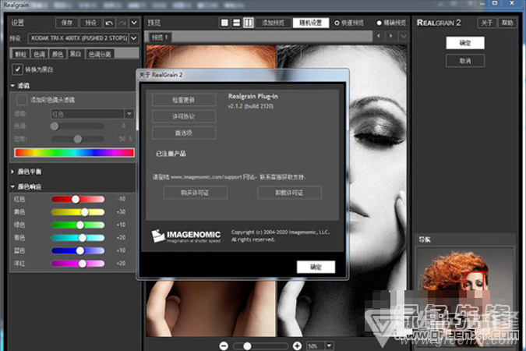Click the 取消 cancel button
Screen dimensions: 526x351
[465, 61]
